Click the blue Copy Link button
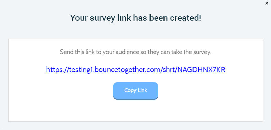 coord(135,91)
